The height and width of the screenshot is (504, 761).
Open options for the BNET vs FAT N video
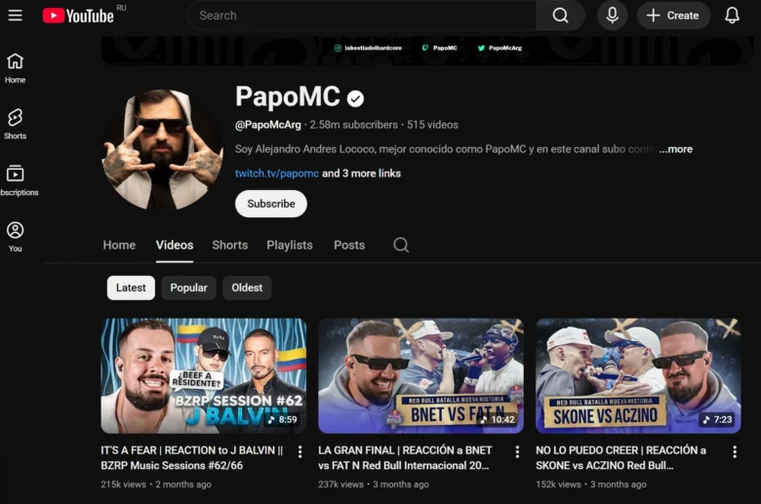pos(517,451)
